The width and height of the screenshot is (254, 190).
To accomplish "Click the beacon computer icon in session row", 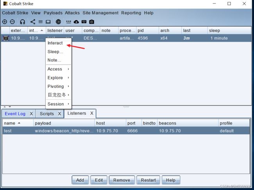I will tap(6, 38).
